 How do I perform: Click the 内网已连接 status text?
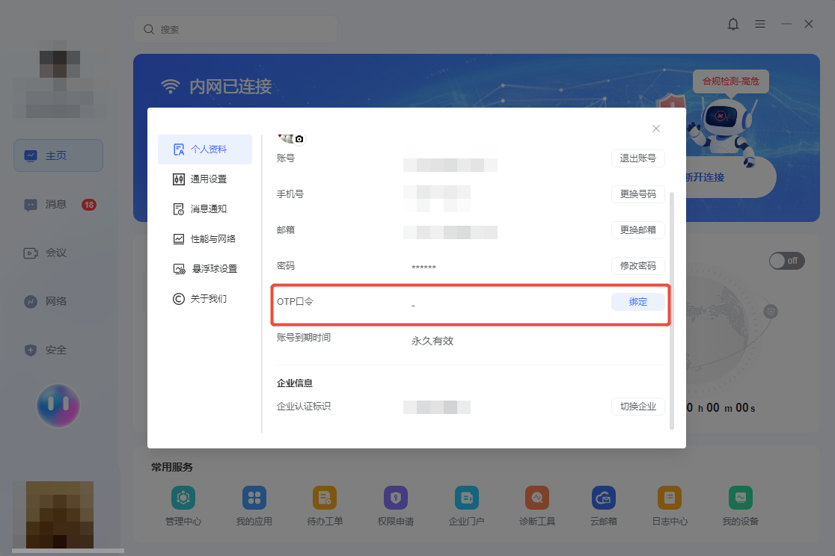(230, 86)
